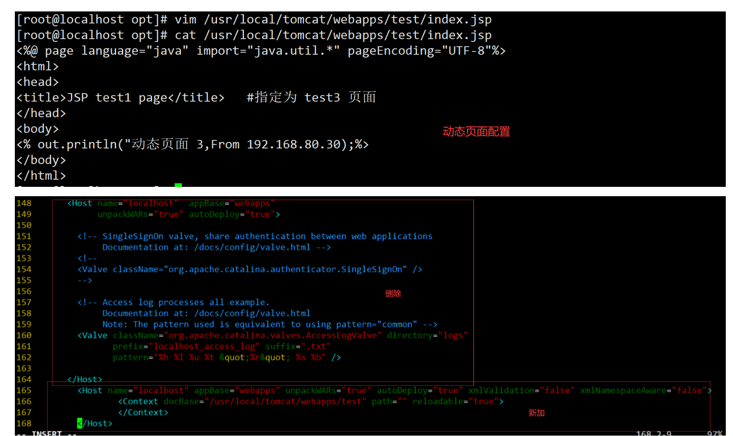Click the closing </Host> tag on line 168
The image size is (733, 436).
[x=95, y=424]
